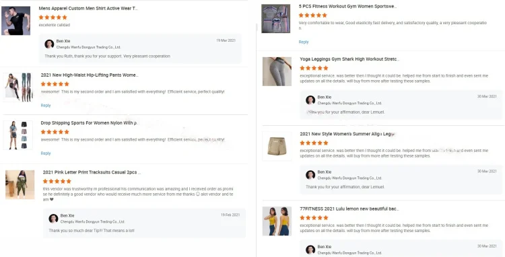Viewport: 505px width, 257px height.
Task: Open the 2021 Pink Letter Print Tracksuits title
Action: click(92, 172)
